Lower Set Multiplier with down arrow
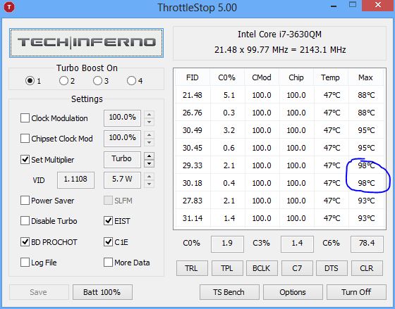Screen dimensions: 395x309 (149, 163)
